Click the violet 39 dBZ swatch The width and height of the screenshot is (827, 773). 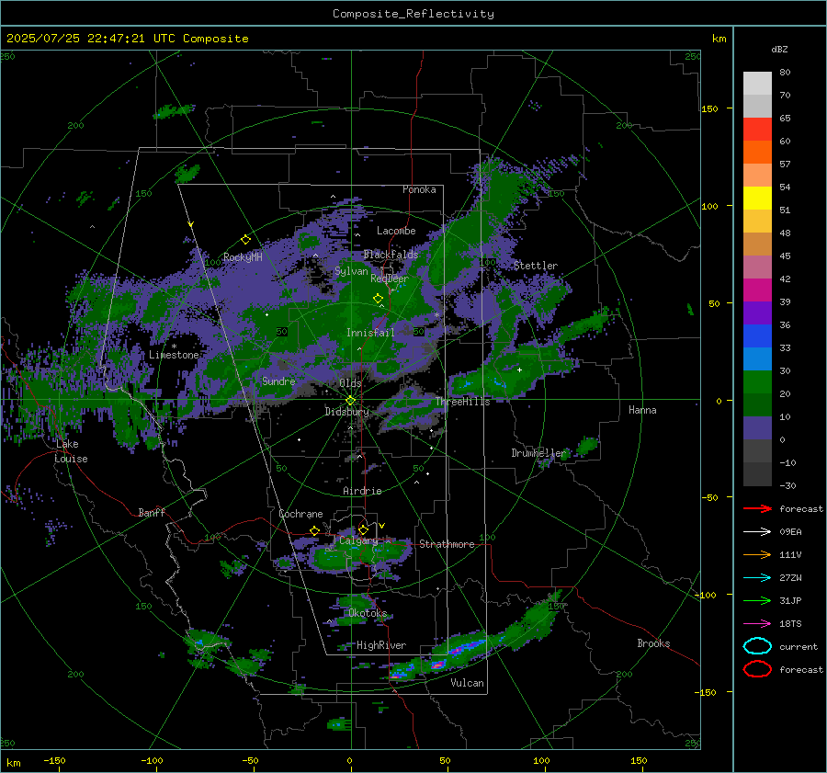click(x=757, y=313)
